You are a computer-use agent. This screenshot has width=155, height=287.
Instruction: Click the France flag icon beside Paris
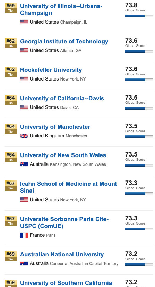coord(24,235)
